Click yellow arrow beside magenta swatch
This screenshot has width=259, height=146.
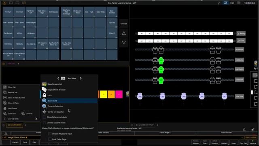point(128,94)
